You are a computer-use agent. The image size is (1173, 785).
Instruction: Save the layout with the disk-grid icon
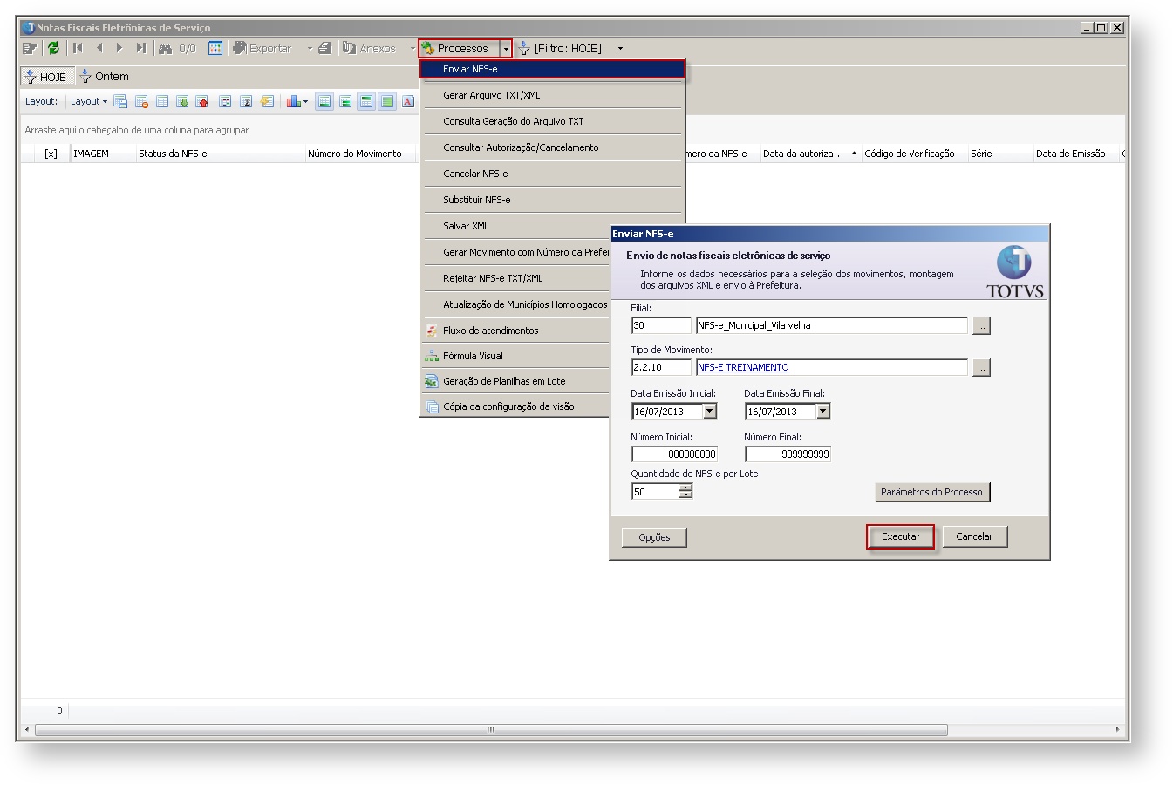point(120,102)
